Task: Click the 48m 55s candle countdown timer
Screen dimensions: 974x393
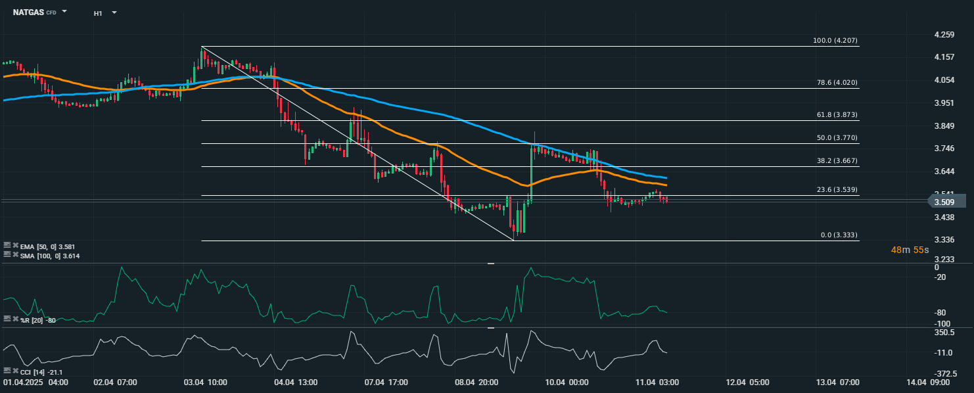Action: tap(910, 250)
